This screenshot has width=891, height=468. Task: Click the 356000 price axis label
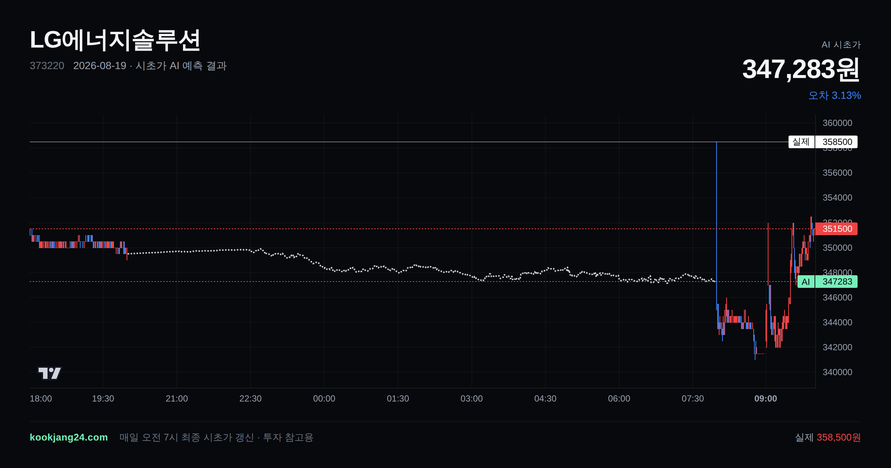[837, 173]
